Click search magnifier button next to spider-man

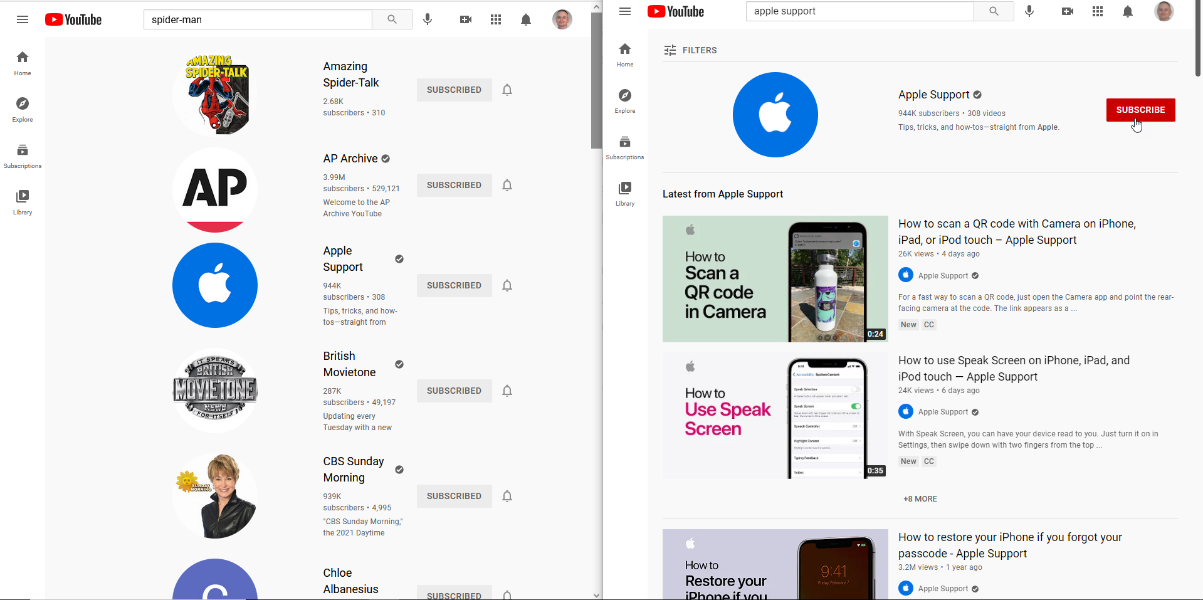(x=392, y=19)
